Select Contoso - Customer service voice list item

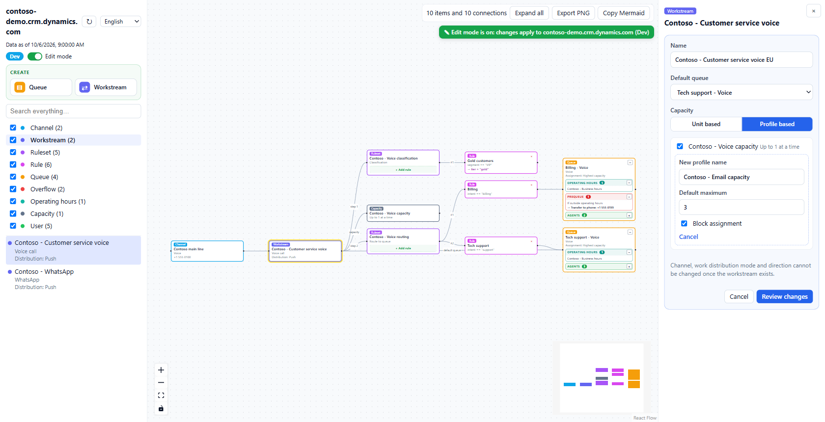73,250
